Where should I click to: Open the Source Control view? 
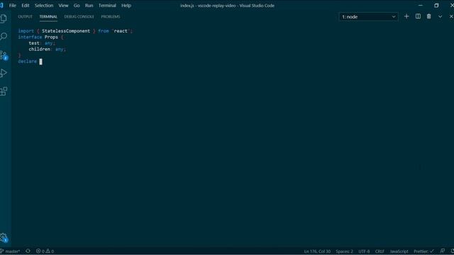(x=4, y=55)
